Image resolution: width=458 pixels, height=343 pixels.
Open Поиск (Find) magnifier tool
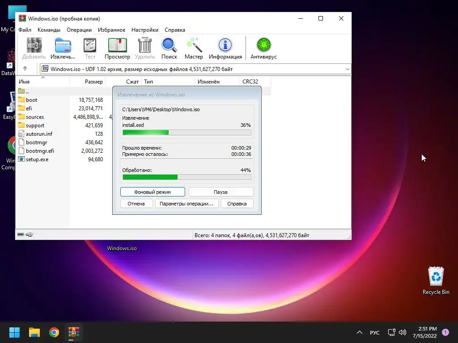pos(169,48)
